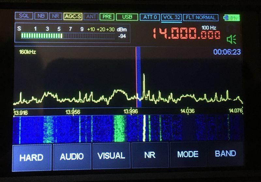Tap the battery voltage indicator icon
The height and width of the screenshot is (182, 261).
(x=232, y=18)
